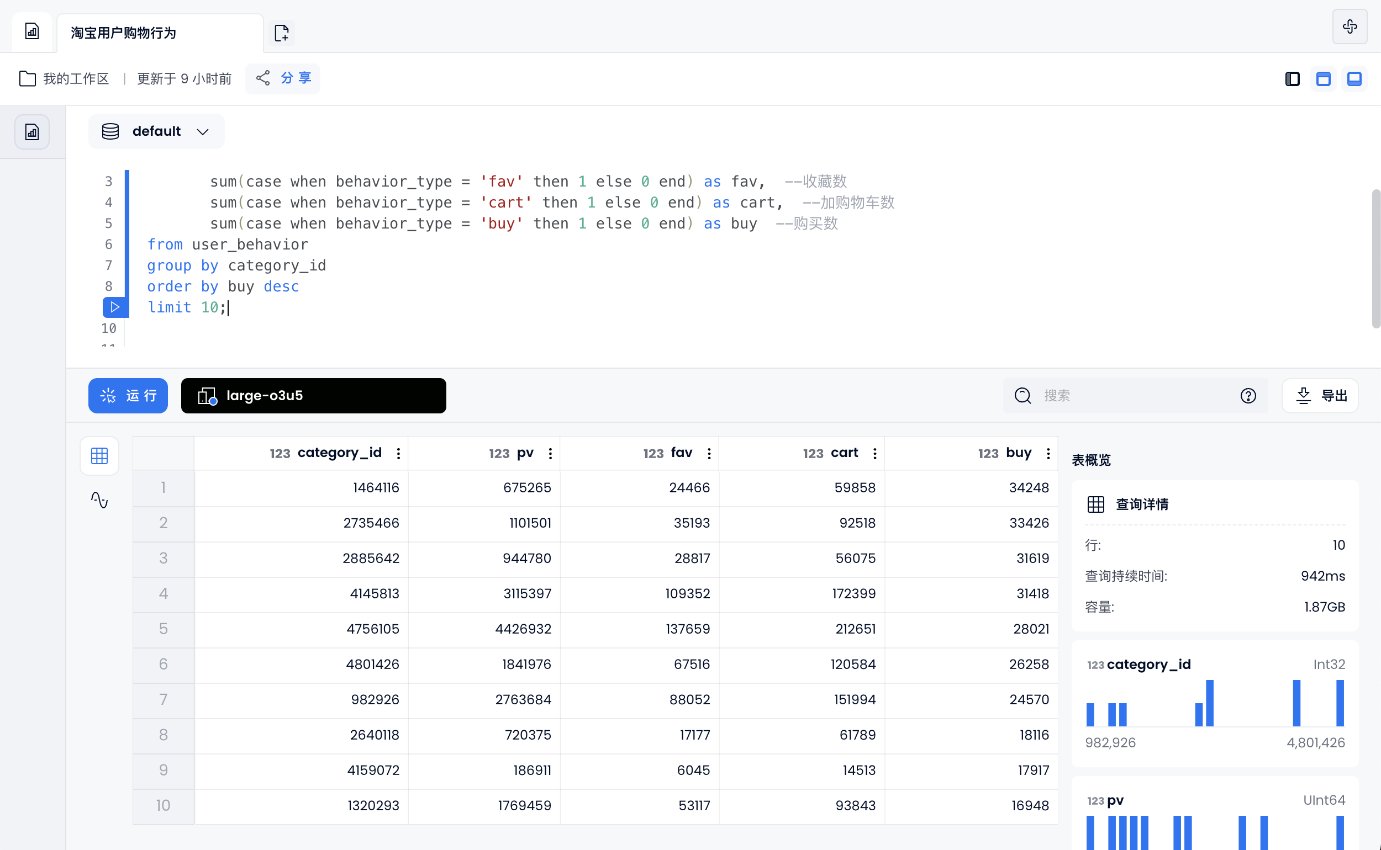This screenshot has height=850, width=1381.
Task: Toggle the bottom results panel layout
Action: pos(1354,79)
